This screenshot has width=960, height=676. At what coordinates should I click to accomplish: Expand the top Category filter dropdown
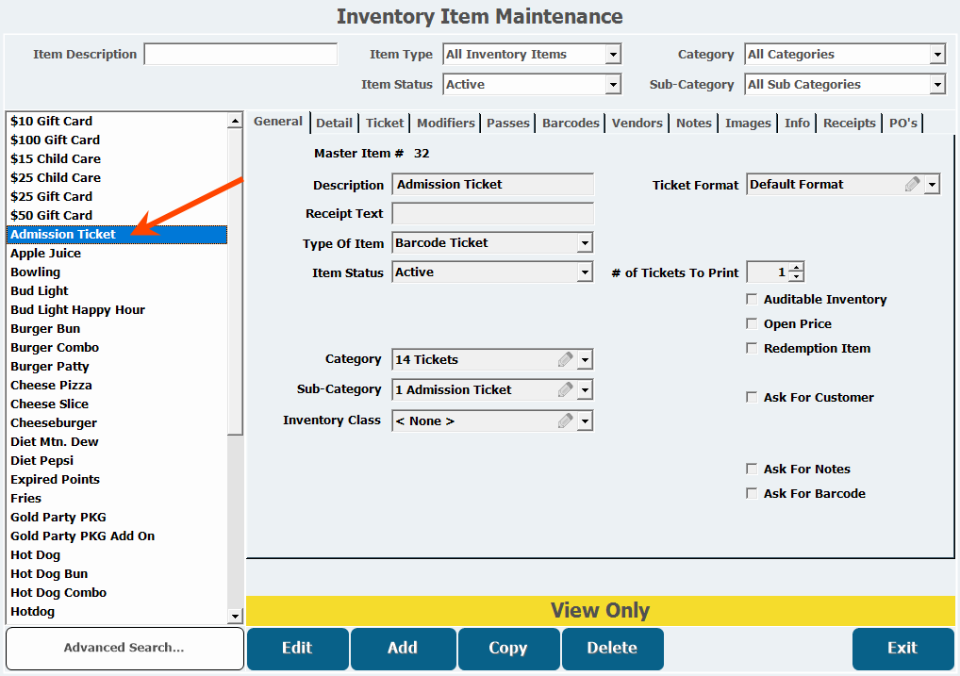(x=937, y=55)
